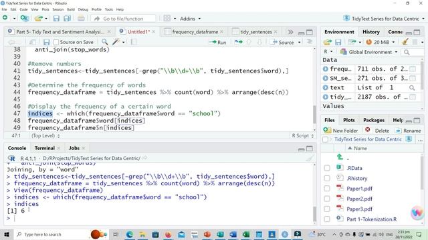The width and height of the screenshot is (428, 240).
Task: Click Windows Start button
Action: [7, 234]
